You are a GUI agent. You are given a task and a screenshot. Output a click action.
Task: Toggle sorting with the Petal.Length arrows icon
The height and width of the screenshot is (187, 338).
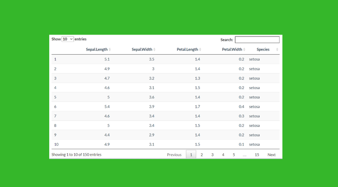[x=200, y=50]
